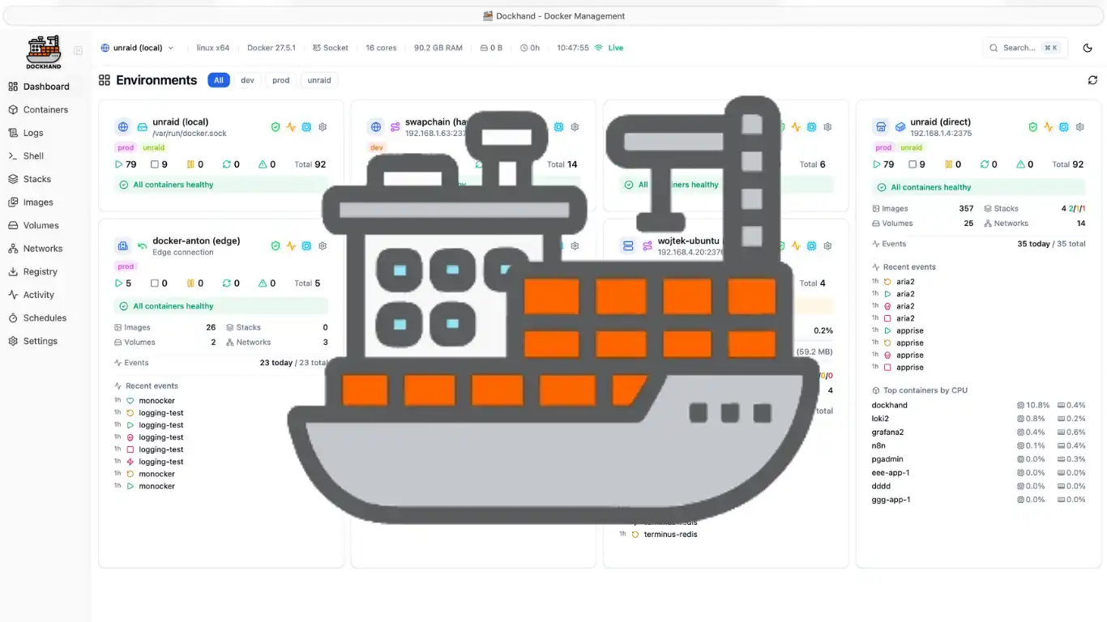Click the activity pulse icon on unraid (local)
The height and width of the screenshot is (622, 1107).
[x=291, y=127]
